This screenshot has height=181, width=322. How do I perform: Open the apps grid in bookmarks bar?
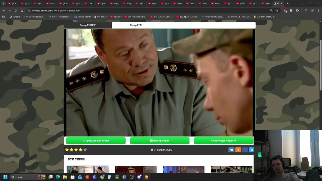[3, 17]
